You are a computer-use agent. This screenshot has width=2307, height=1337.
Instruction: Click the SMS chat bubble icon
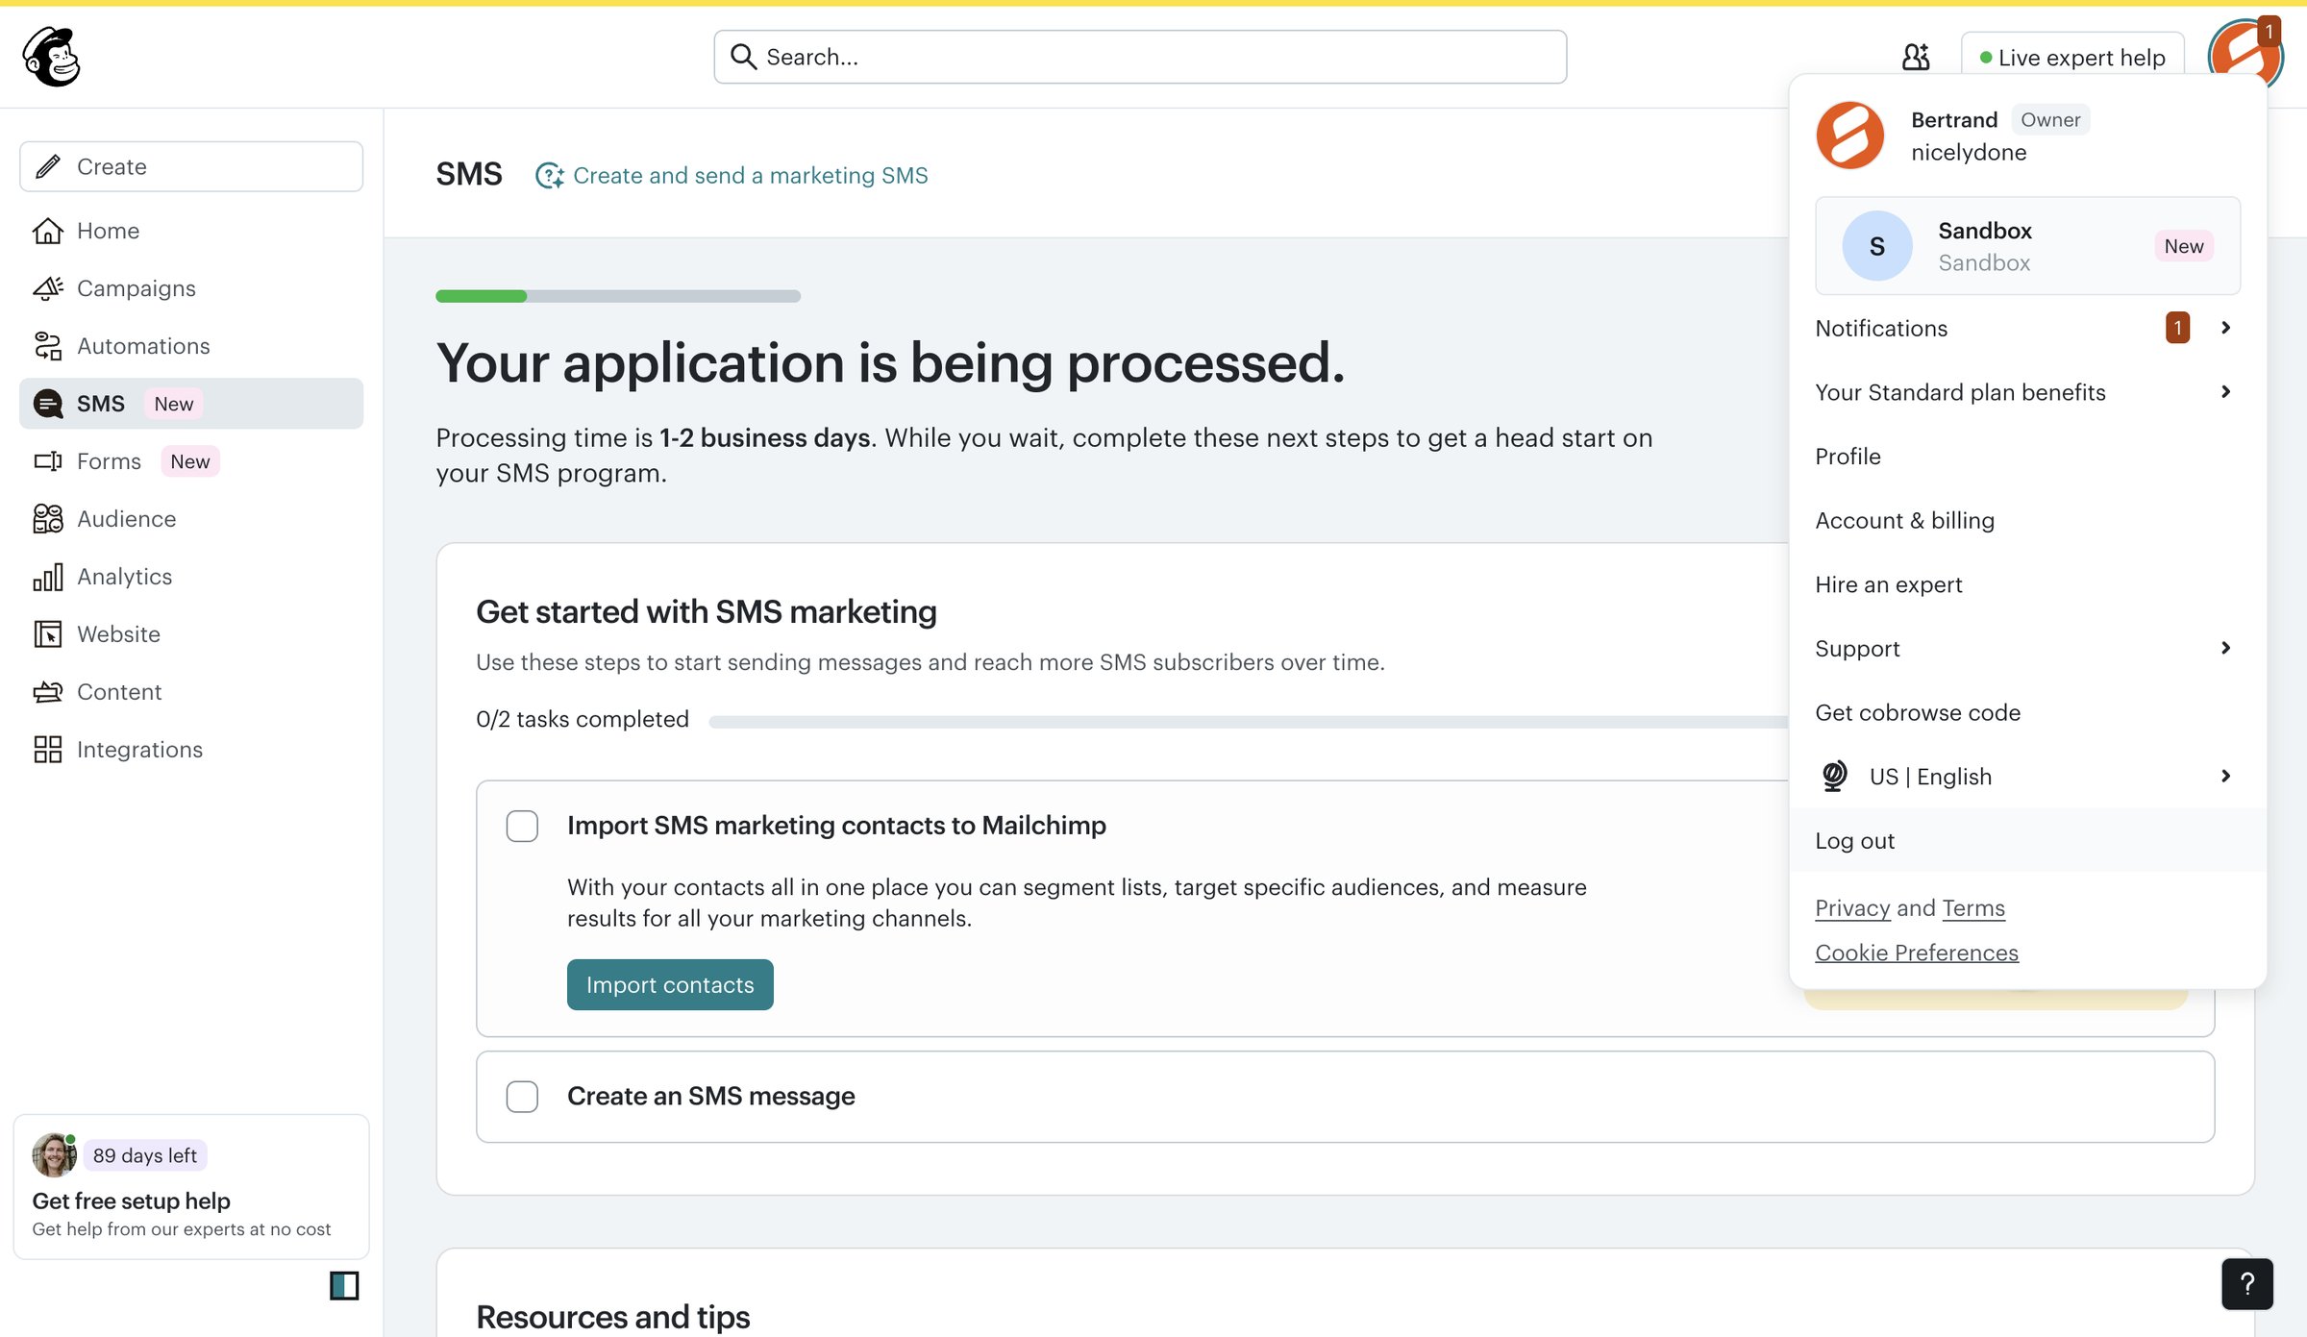pyautogui.click(x=48, y=404)
